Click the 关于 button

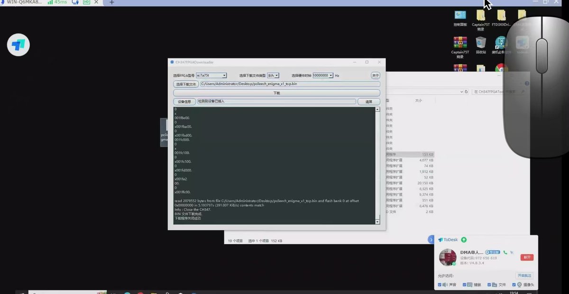point(376,75)
